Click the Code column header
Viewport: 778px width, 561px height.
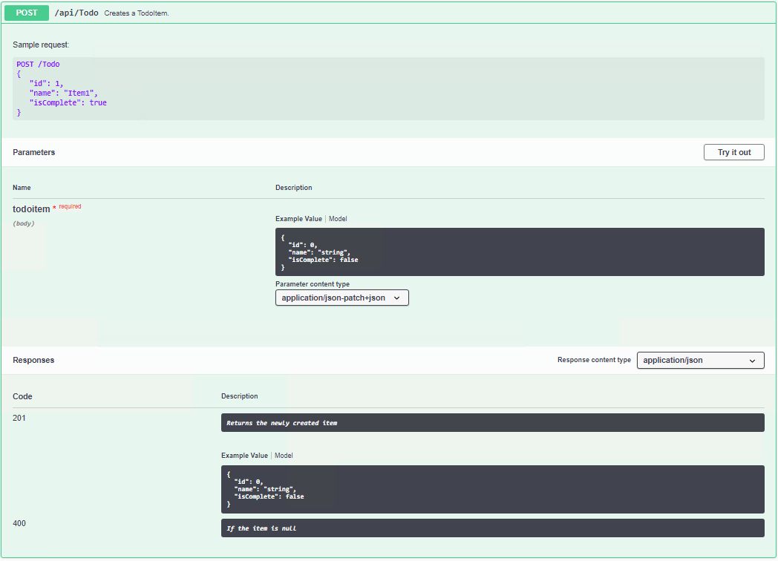click(22, 396)
